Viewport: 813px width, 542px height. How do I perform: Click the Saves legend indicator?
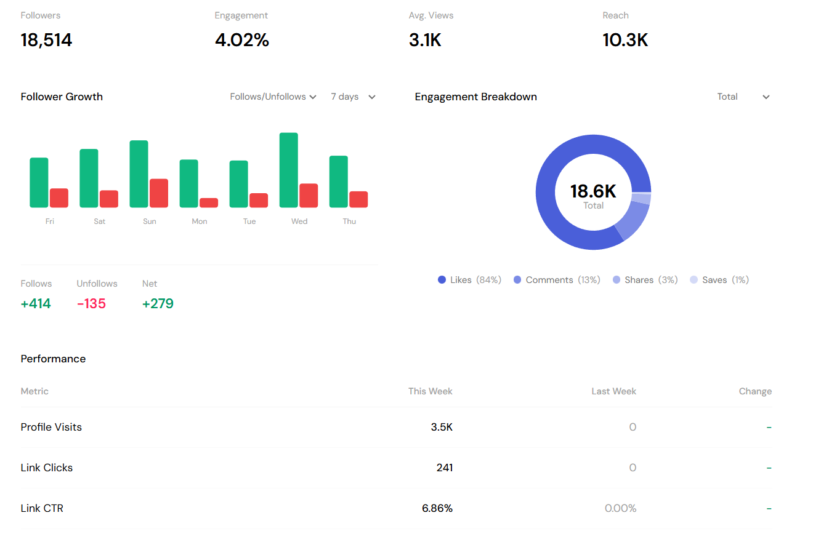point(694,279)
